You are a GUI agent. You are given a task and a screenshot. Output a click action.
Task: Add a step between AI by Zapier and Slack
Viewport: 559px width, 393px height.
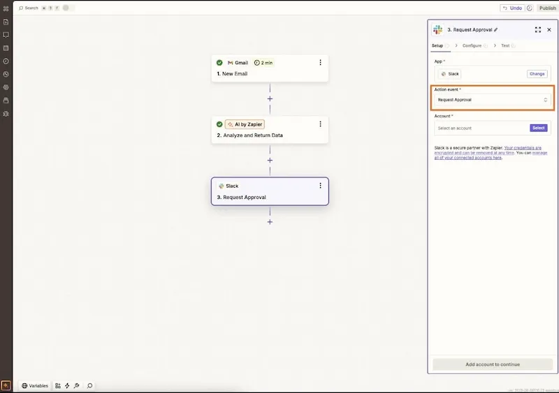click(270, 161)
